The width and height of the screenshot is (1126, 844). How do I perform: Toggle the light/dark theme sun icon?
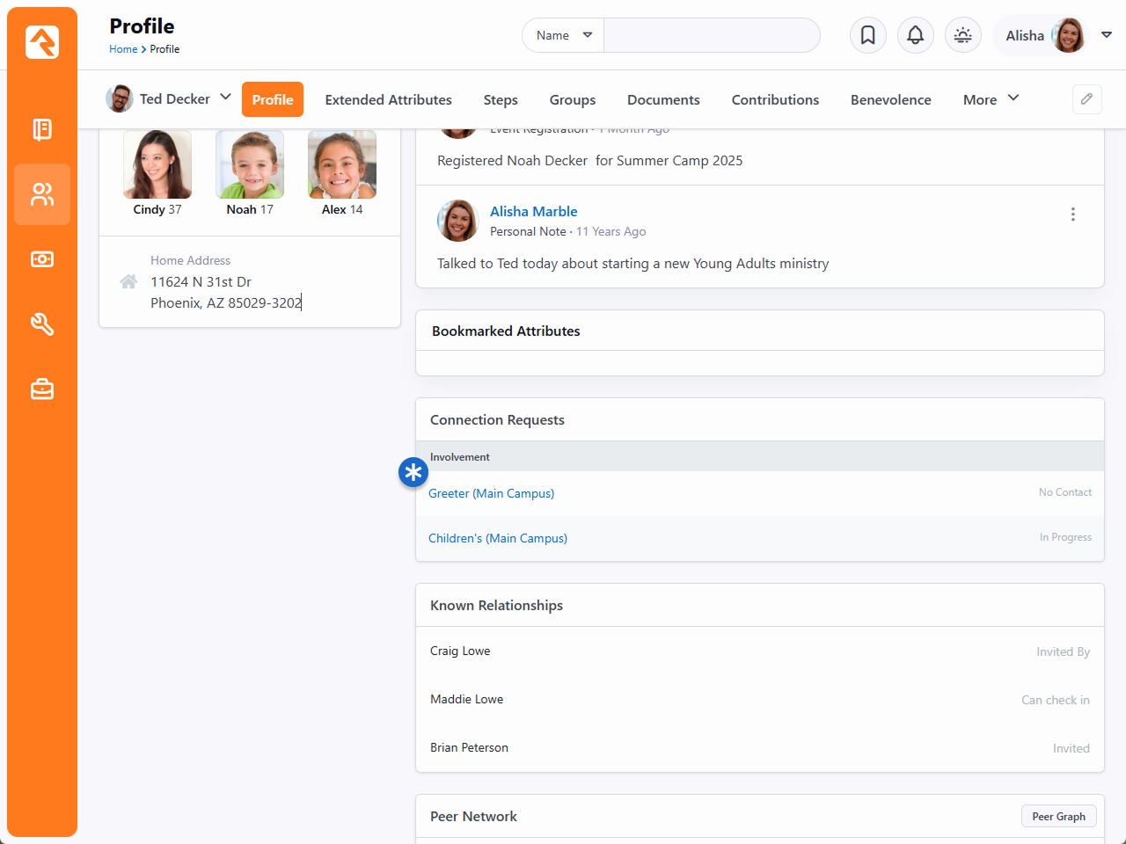coord(962,35)
